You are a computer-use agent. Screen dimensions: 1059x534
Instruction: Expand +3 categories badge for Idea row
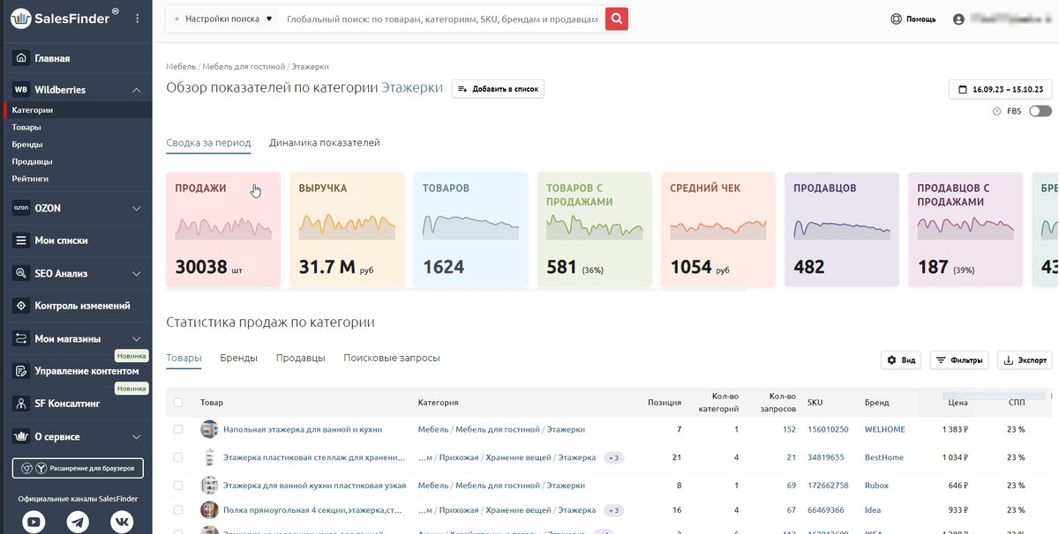[614, 510]
